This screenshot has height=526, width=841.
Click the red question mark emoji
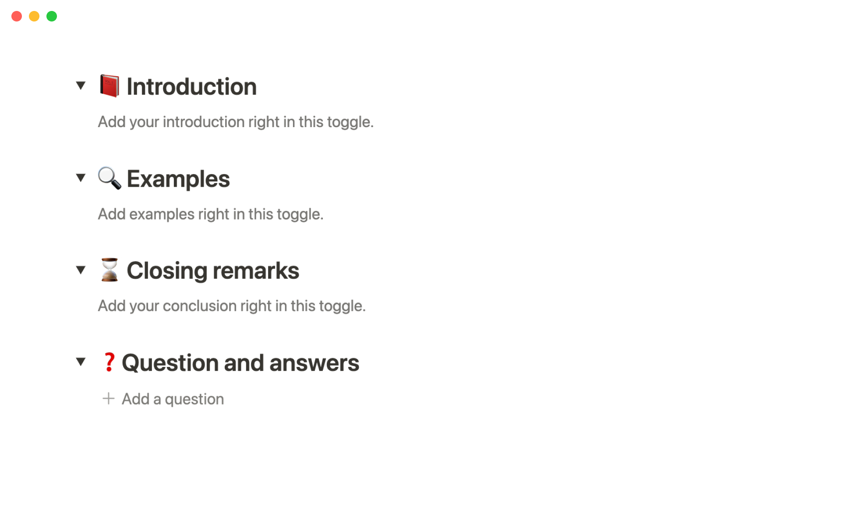click(109, 362)
